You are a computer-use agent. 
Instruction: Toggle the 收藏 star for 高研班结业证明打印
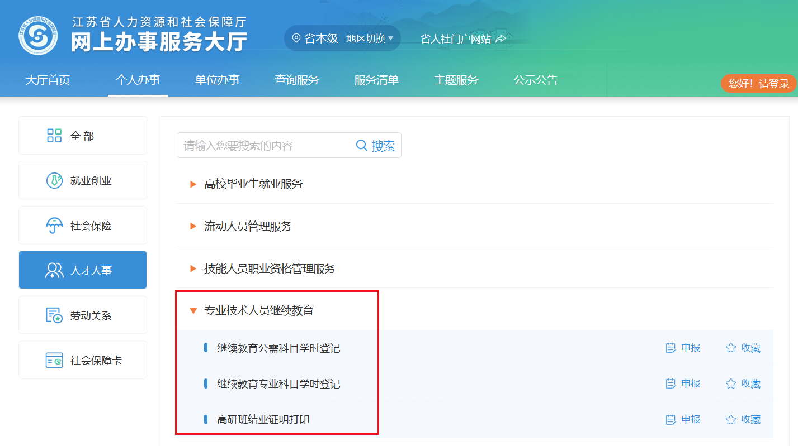point(730,419)
